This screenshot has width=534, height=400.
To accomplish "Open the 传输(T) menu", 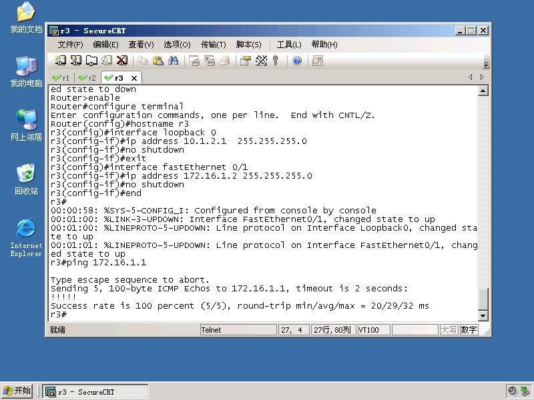I will tap(214, 45).
